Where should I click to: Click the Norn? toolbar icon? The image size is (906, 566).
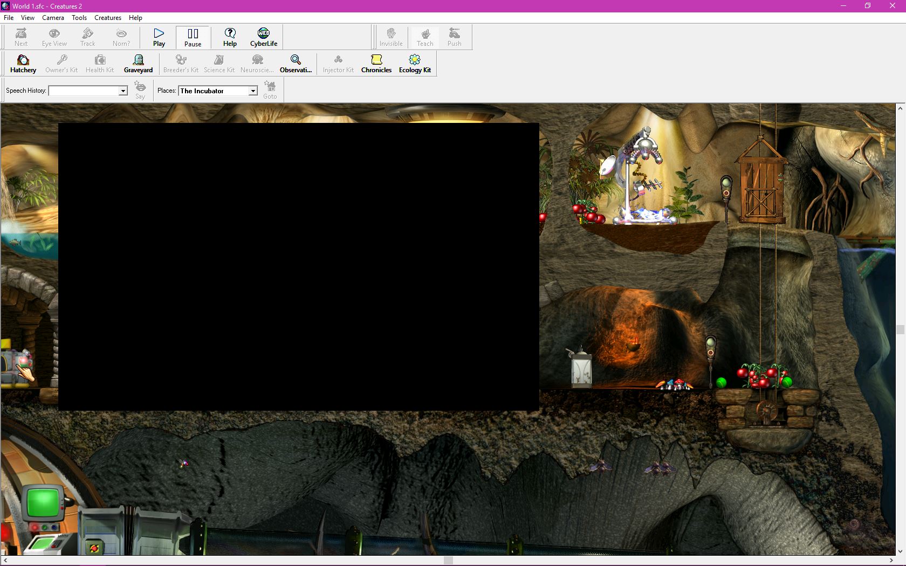pos(121,37)
